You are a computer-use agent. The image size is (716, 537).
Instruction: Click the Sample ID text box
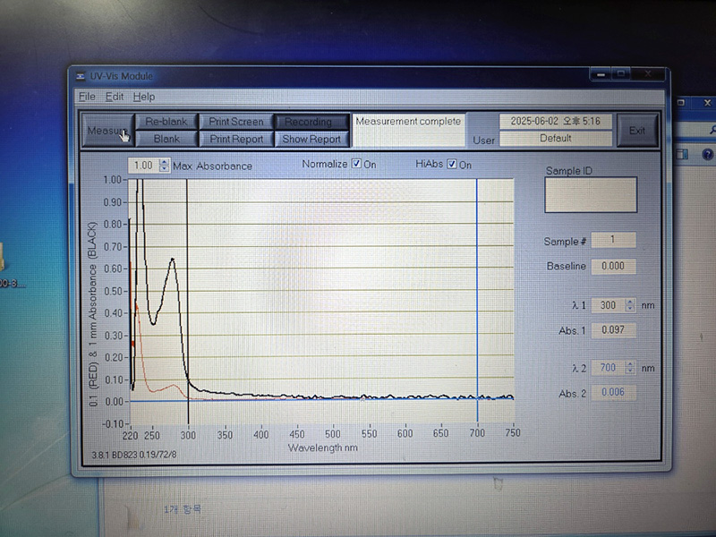click(x=591, y=194)
